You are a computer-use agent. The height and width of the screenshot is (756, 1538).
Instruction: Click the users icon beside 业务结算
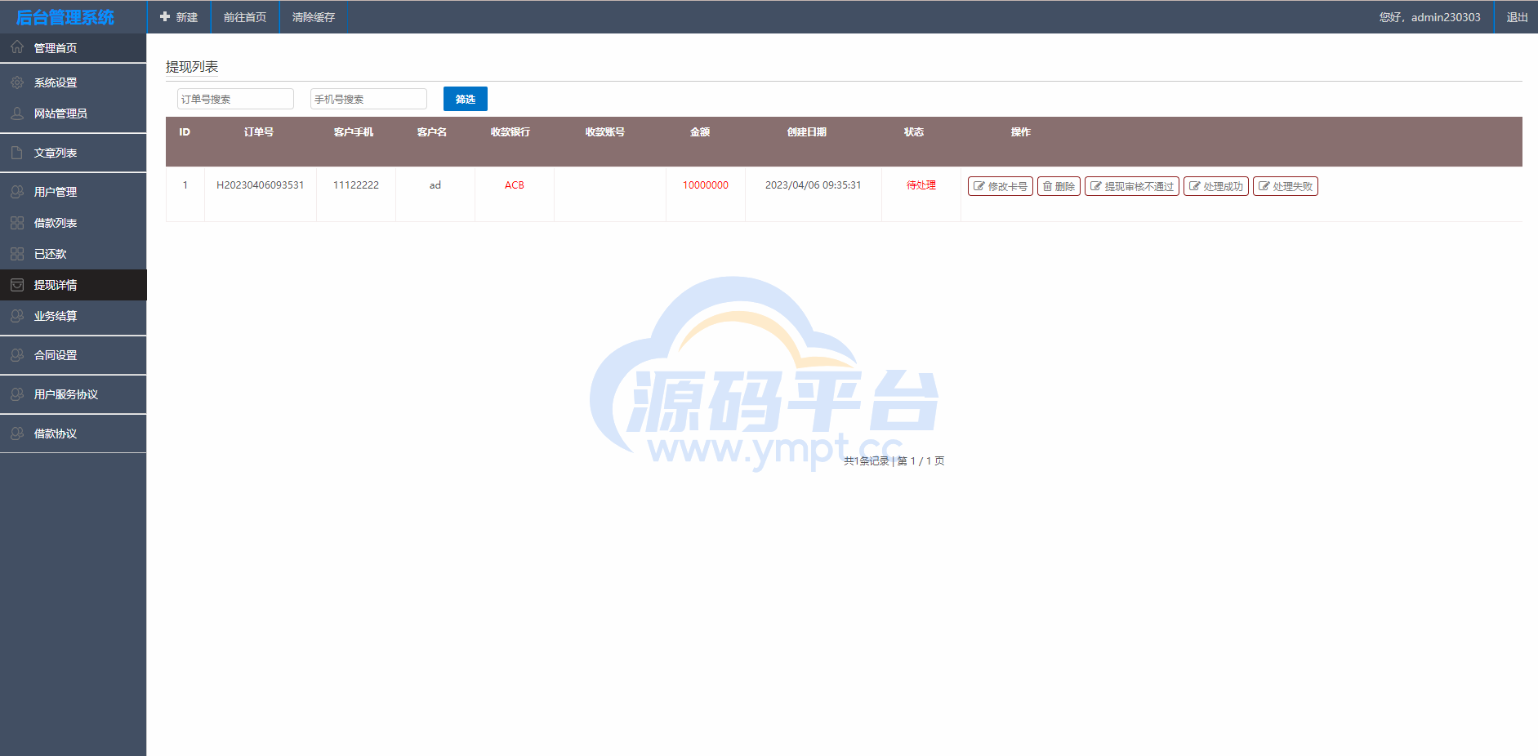click(17, 316)
